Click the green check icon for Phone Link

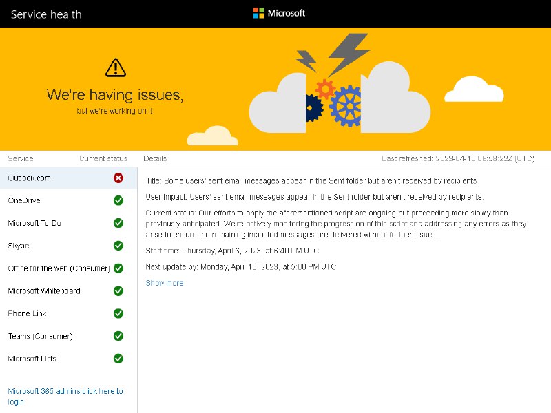pos(118,313)
